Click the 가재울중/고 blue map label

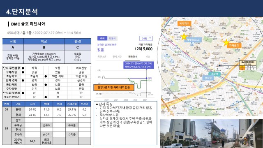click(193, 40)
